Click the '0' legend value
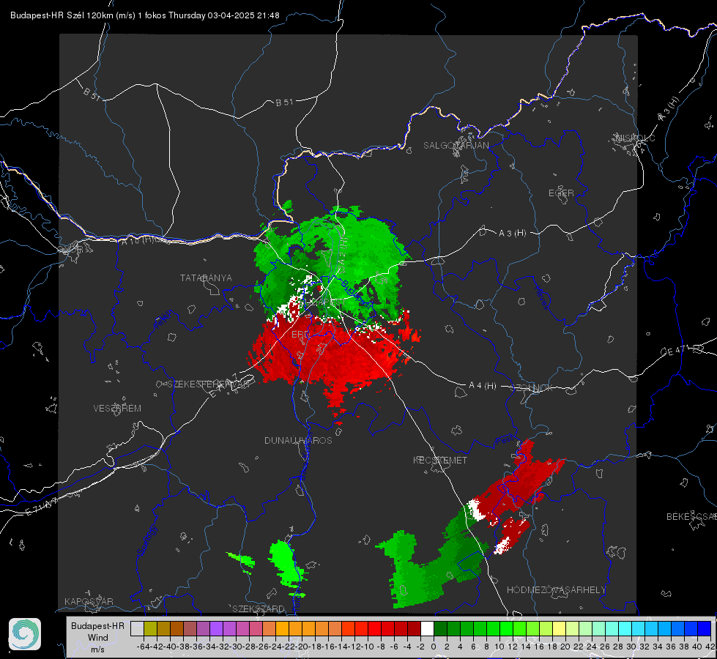This screenshot has width=717, height=659. [x=434, y=647]
